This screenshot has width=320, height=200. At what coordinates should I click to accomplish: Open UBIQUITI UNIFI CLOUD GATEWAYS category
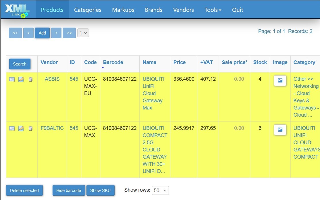pos(307,143)
